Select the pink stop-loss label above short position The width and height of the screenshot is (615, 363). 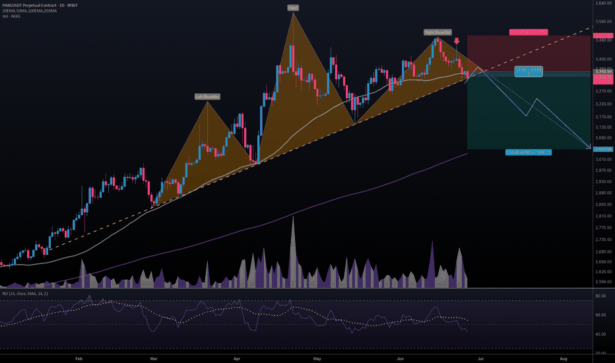coord(529,32)
